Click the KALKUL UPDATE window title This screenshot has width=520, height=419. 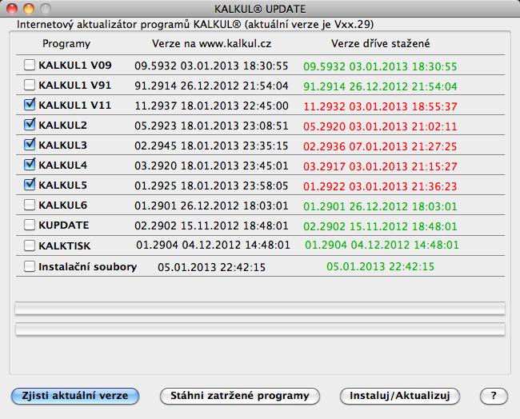pyautogui.click(x=260, y=9)
